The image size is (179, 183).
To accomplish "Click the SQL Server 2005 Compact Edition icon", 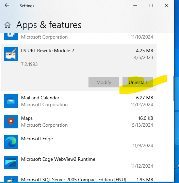I will (11, 179).
